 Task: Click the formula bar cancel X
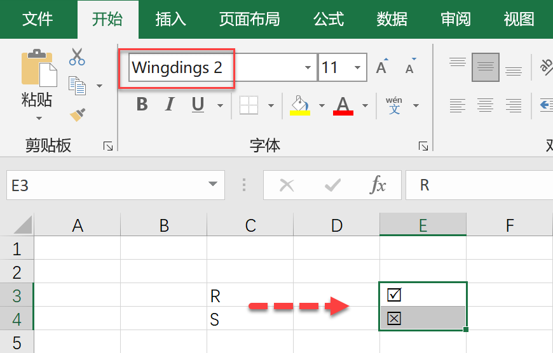click(x=287, y=185)
